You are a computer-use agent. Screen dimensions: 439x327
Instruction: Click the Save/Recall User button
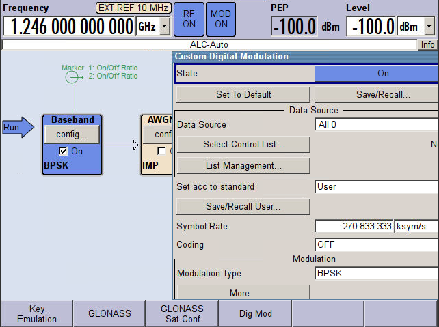pos(243,206)
